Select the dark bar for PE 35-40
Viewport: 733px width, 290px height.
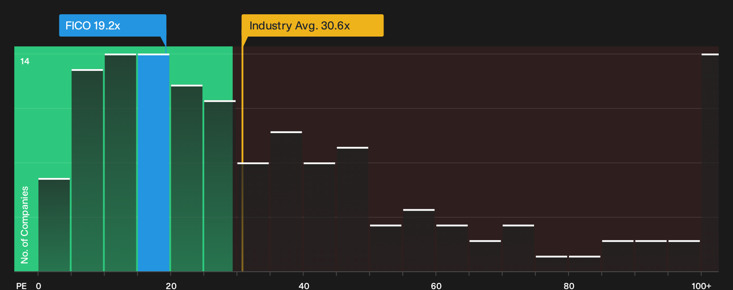(286, 202)
